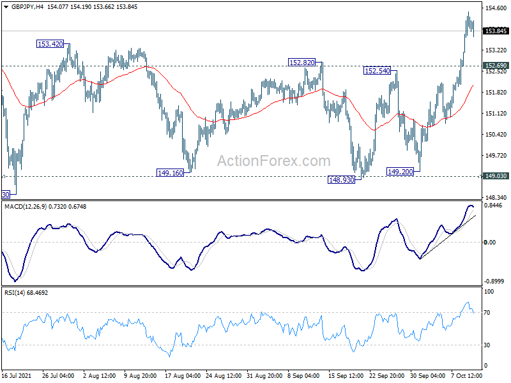Viewport: 511px width, 383px height.
Task: Select the black MACD trendline
Action: 448,237
